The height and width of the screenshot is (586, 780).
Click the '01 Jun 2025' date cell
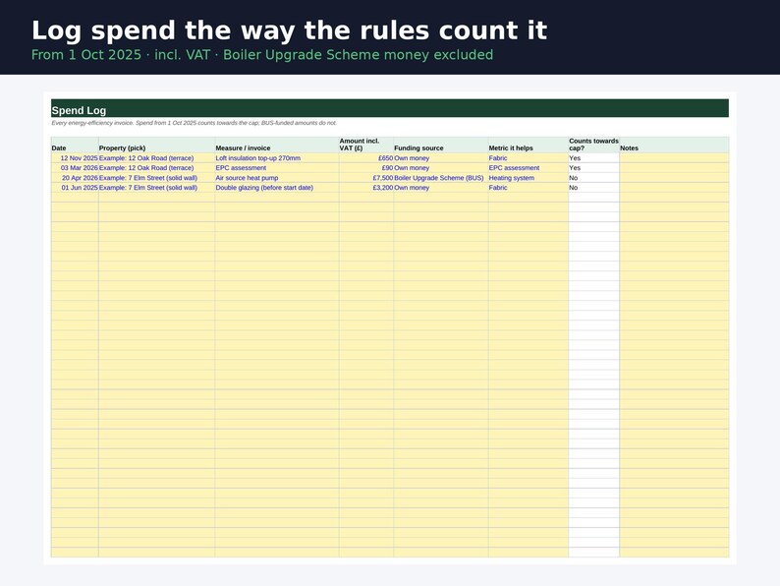coord(75,188)
